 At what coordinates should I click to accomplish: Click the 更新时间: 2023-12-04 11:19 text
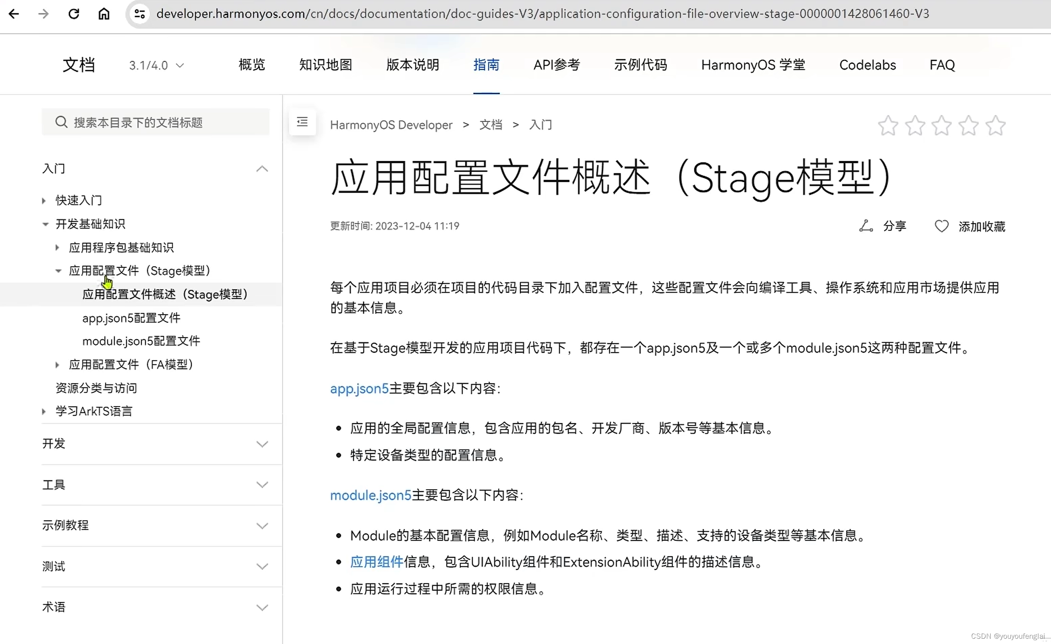[x=394, y=226]
